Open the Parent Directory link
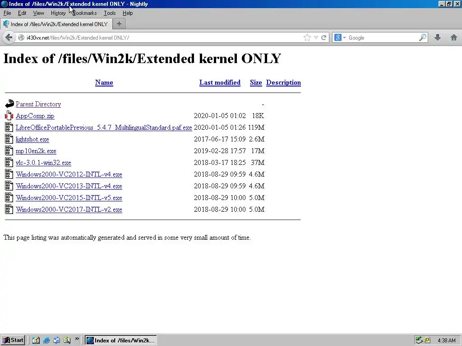Viewport: 462px width, 346px height. pyautogui.click(x=38, y=104)
